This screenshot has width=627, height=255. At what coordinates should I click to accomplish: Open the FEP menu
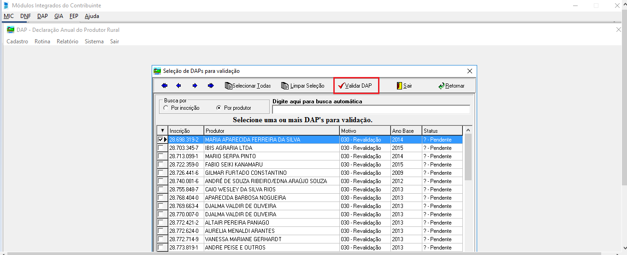pos(74,16)
